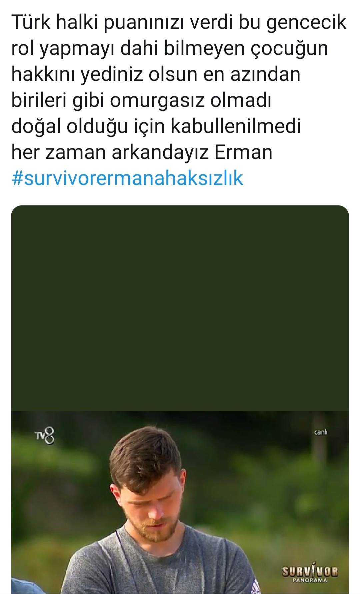Click the name "Erman" in the tweet text

pyautogui.click(x=243, y=152)
